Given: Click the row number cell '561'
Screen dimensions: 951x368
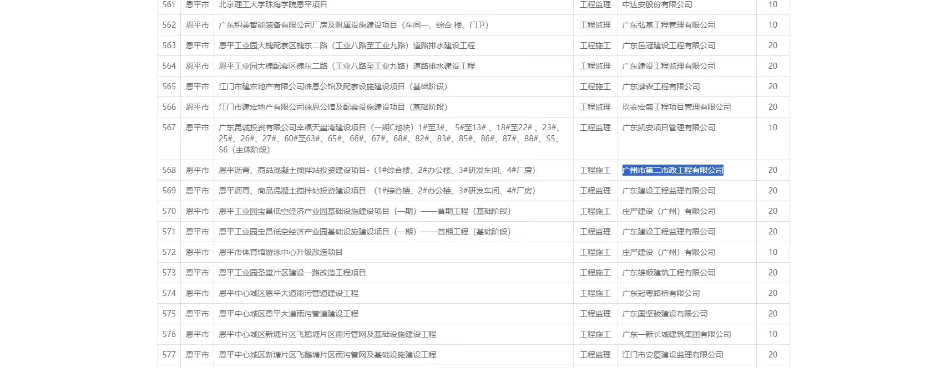Looking at the screenshot, I should (169, 4).
